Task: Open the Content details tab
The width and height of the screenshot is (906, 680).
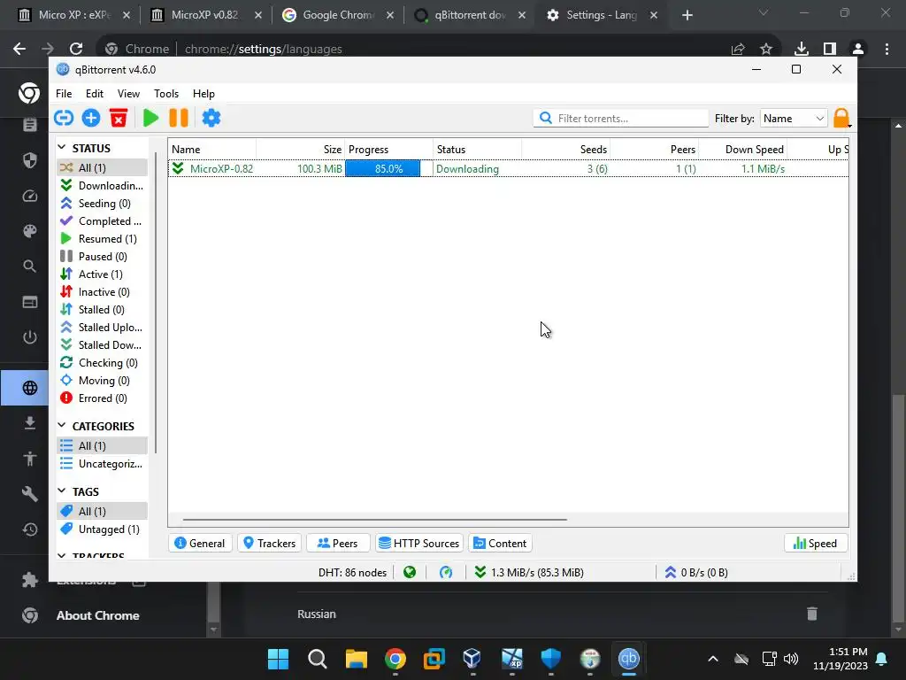Action: (x=501, y=543)
